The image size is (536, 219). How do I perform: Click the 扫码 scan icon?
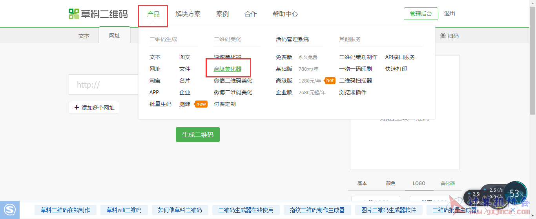click(x=443, y=36)
